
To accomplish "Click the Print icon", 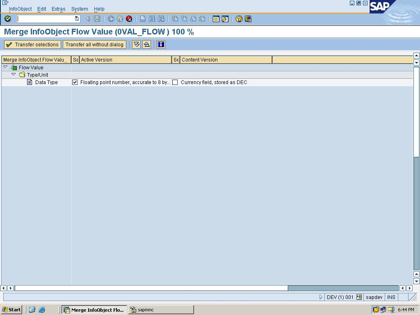I will (x=143, y=19).
